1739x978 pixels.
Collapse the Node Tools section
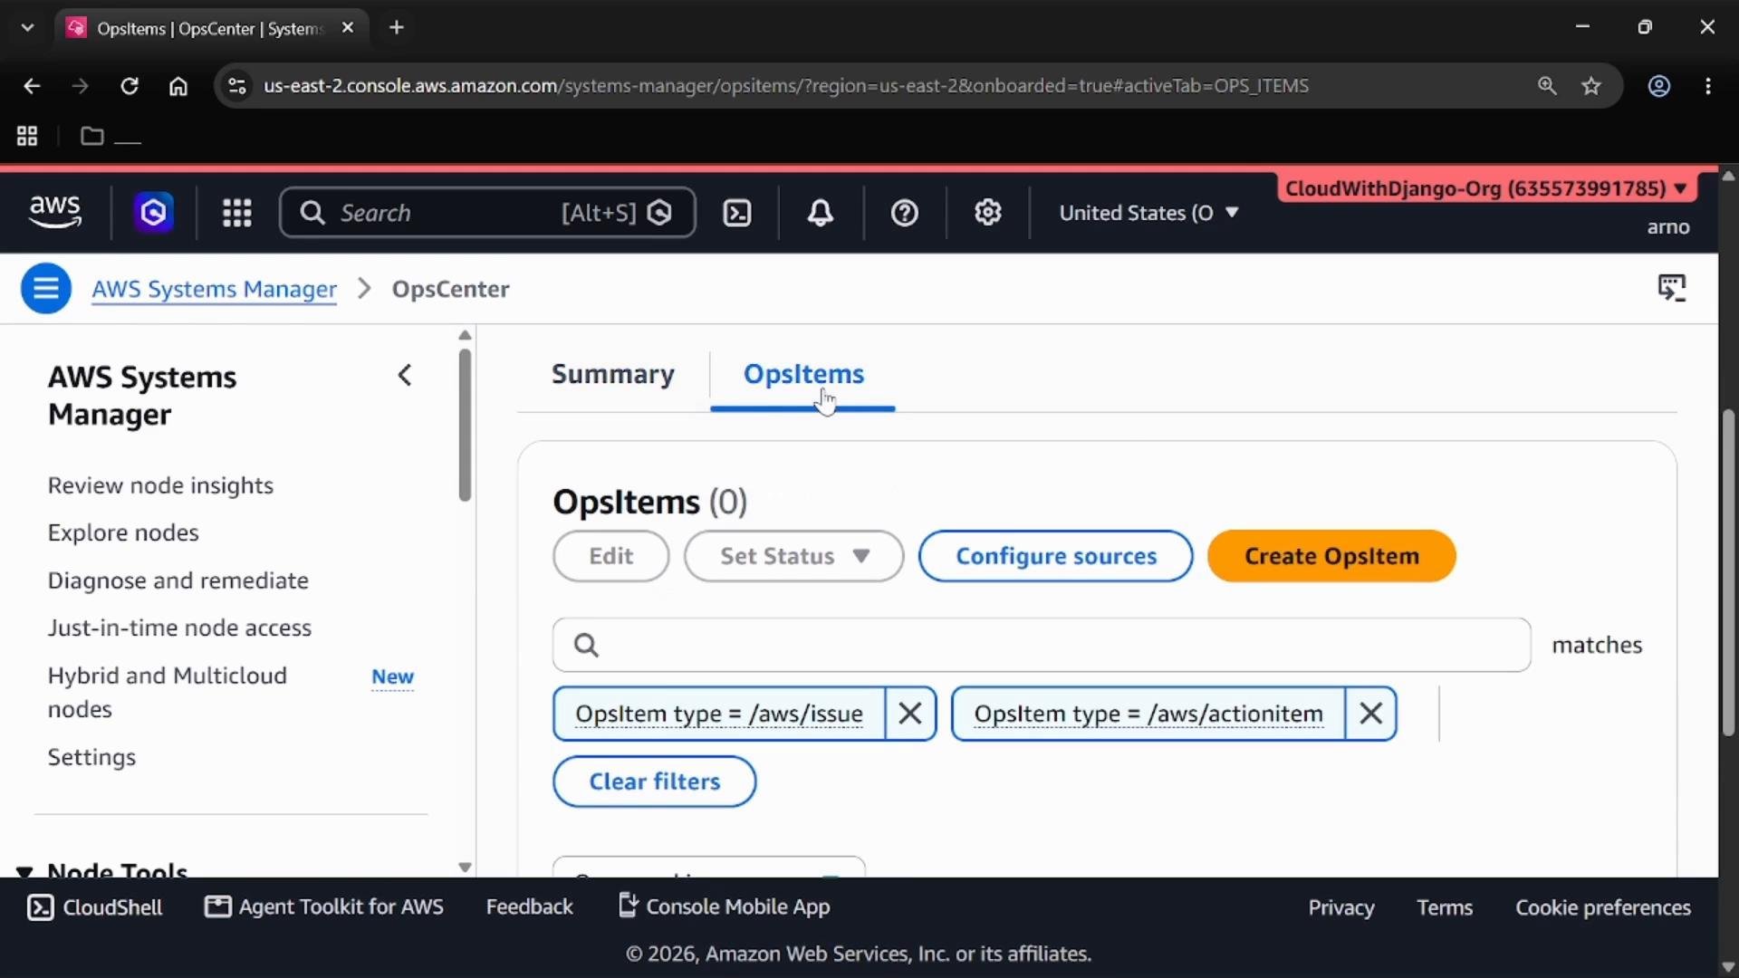click(24, 872)
